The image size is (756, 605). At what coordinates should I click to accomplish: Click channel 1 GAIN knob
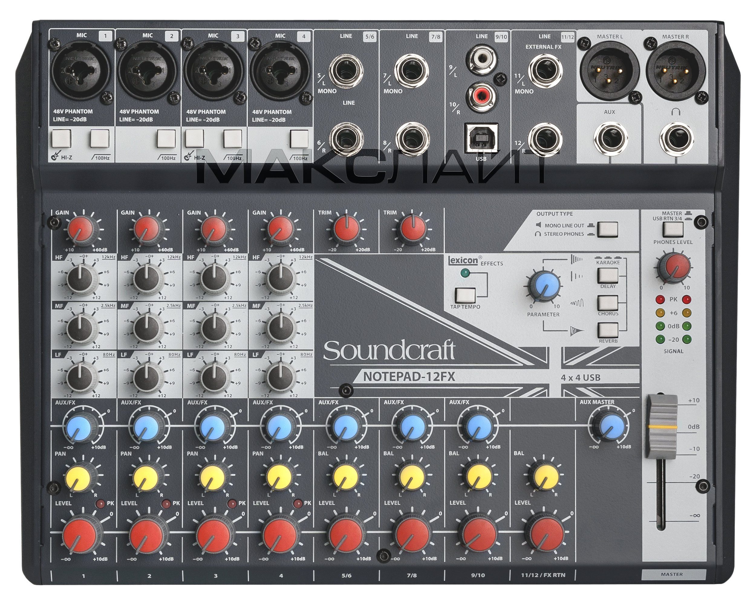coord(81,230)
